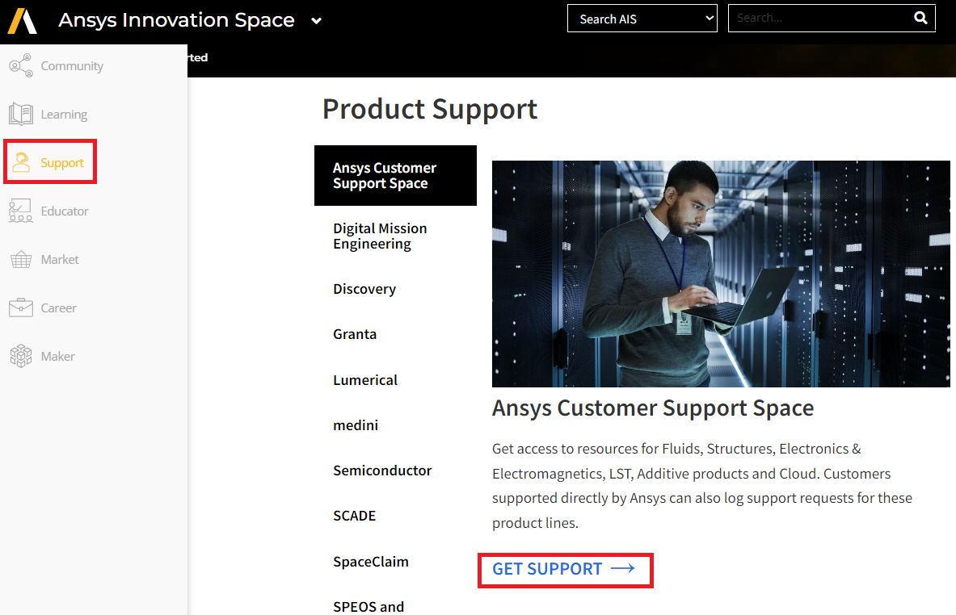Click the paragraph starting 'Get access to resources'
Screen dimensions: 956x615
(702, 486)
